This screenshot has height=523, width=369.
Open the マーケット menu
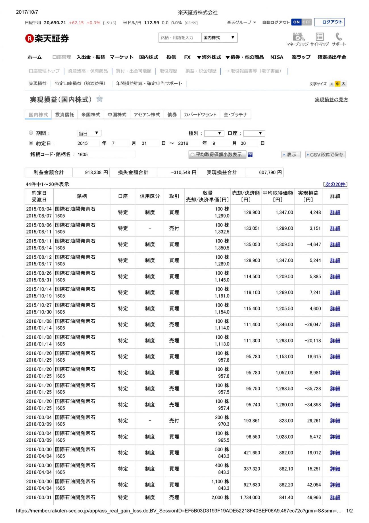(121, 57)
